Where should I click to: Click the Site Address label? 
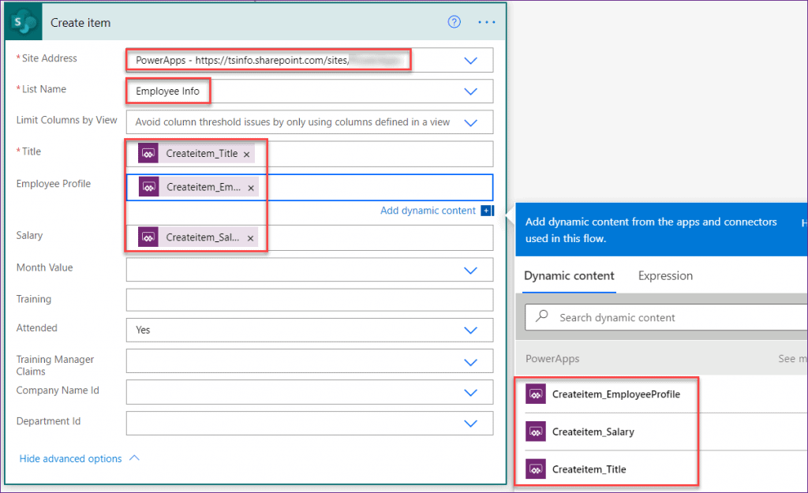[50, 58]
